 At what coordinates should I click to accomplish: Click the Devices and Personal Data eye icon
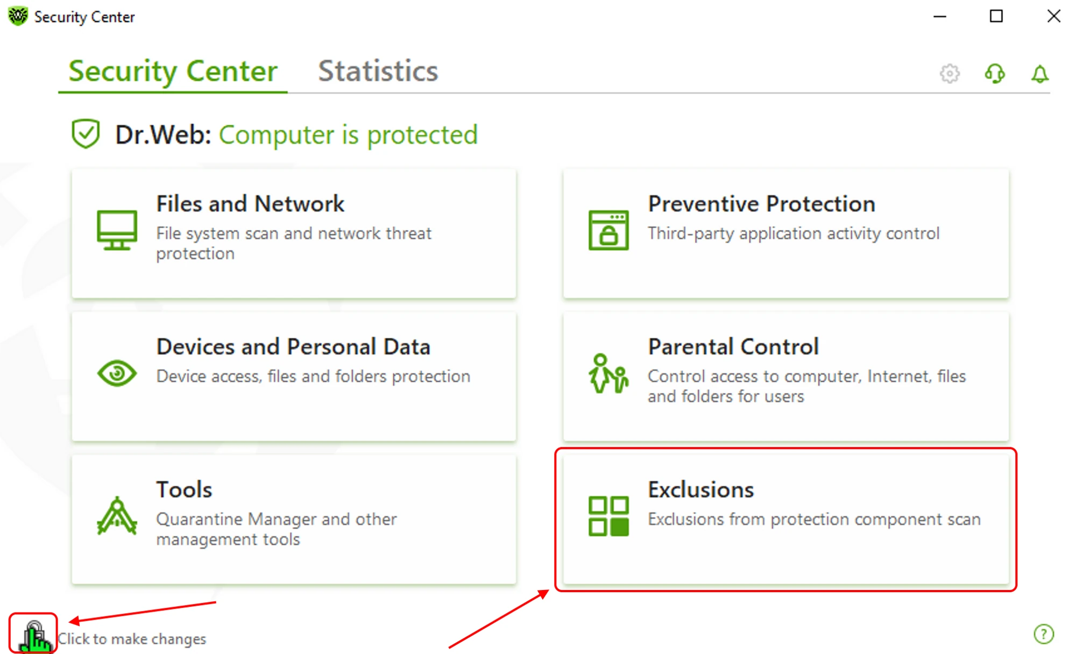coord(117,373)
